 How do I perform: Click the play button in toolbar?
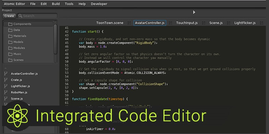pyautogui.click(x=194, y=12)
